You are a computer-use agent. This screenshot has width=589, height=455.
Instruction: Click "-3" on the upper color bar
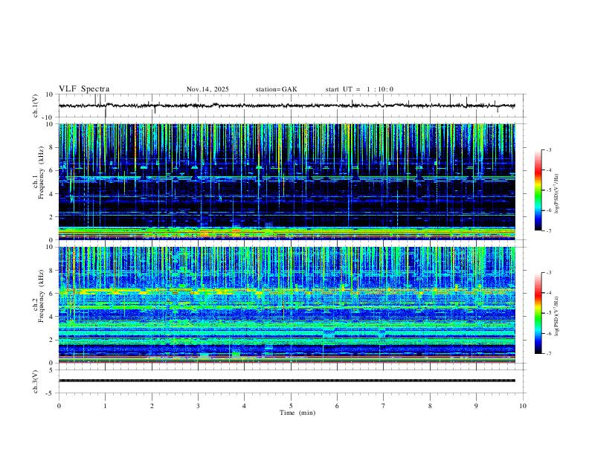pyautogui.click(x=549, y=149)
